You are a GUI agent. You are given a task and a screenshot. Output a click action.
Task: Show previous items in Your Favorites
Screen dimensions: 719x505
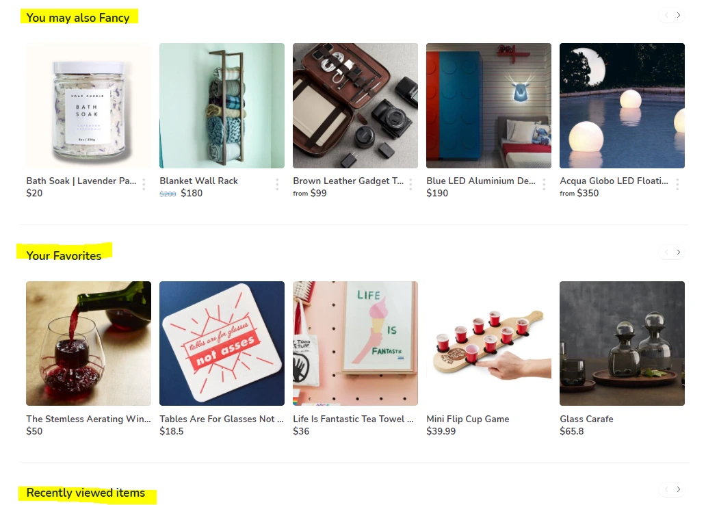click(666, 252)
